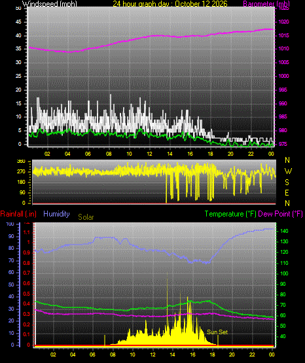The image size is (305, 363).
Task: Click the "45" windspeed axis value
Action: tap(18, 22)
